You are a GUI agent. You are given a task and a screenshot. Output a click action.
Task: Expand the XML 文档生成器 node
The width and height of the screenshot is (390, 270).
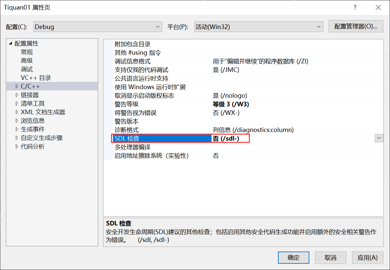pos(18,112)
